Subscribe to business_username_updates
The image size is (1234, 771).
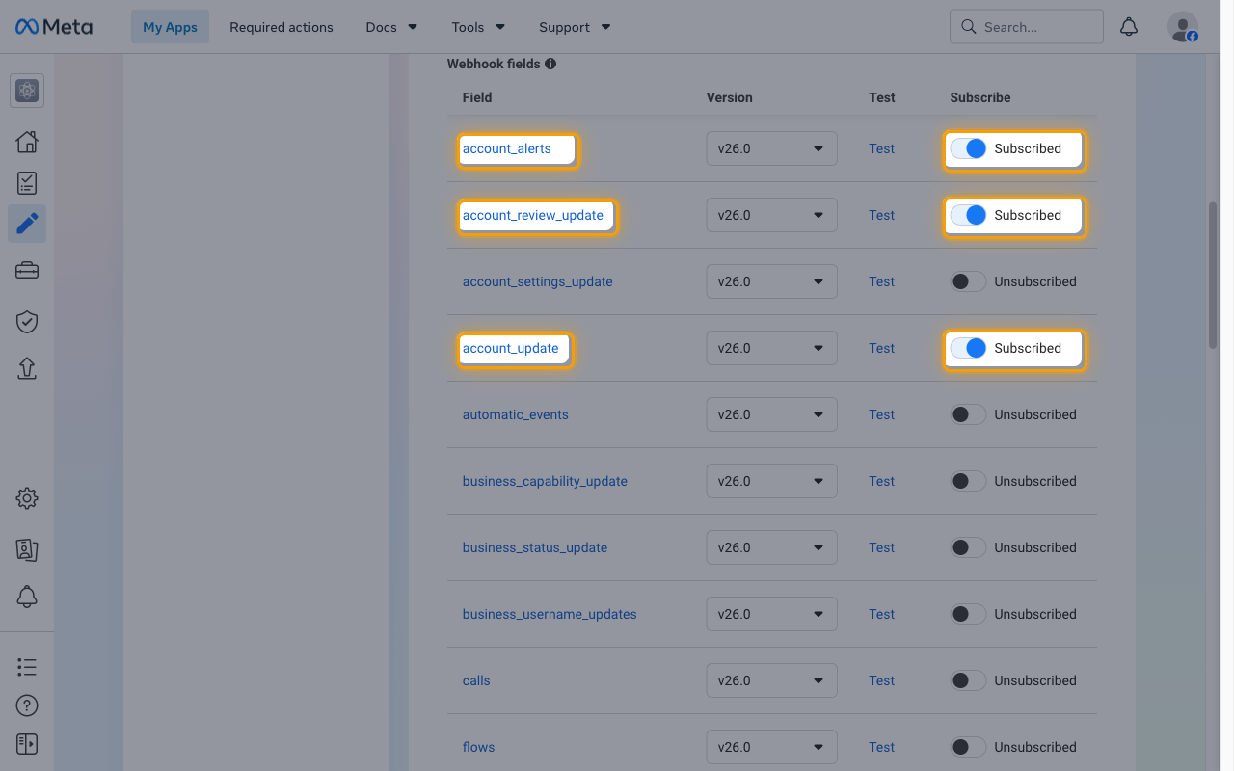[968, 614]
